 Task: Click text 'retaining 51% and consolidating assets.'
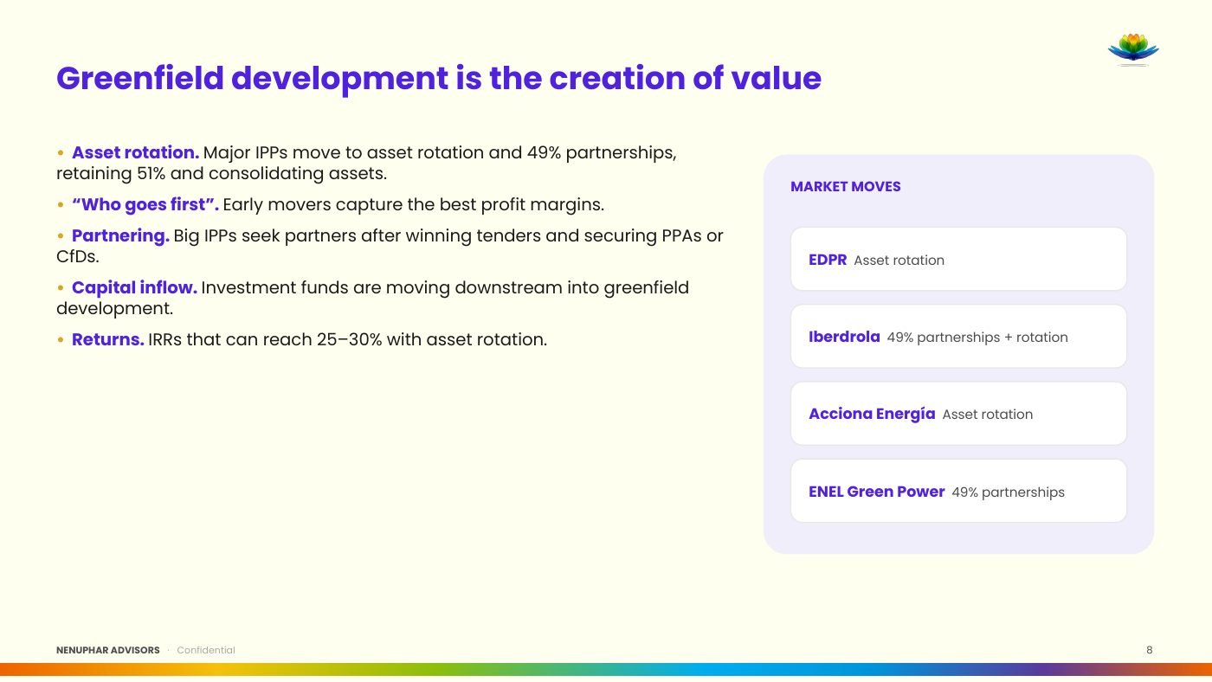(x=222, y=173)
